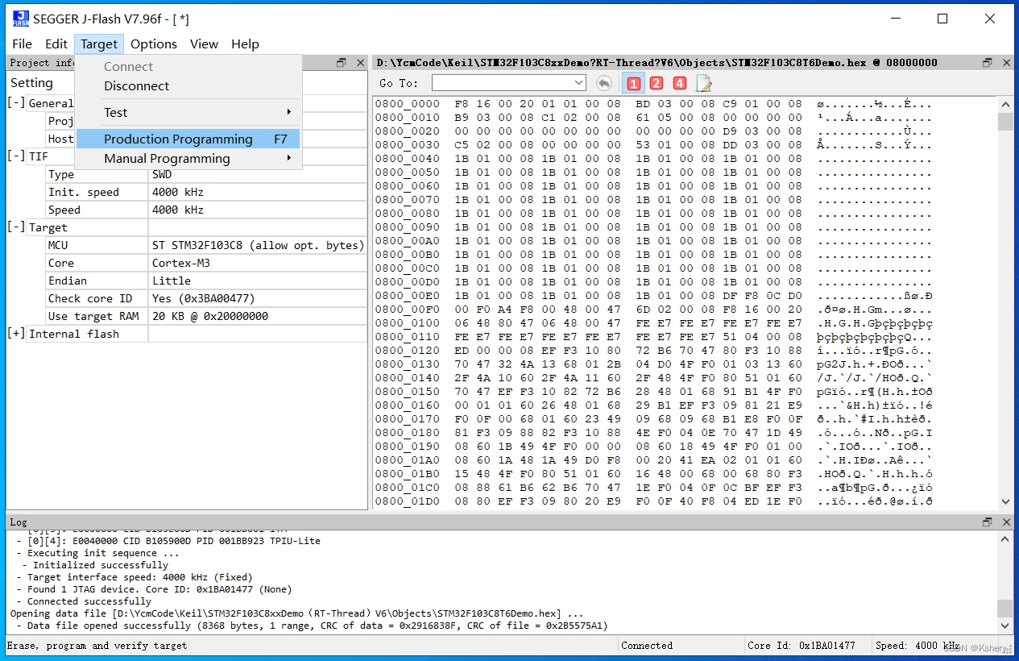Viewport: 1019px width, 661px height.
Task: Open the Edit menu
Action: pos(56,44)
